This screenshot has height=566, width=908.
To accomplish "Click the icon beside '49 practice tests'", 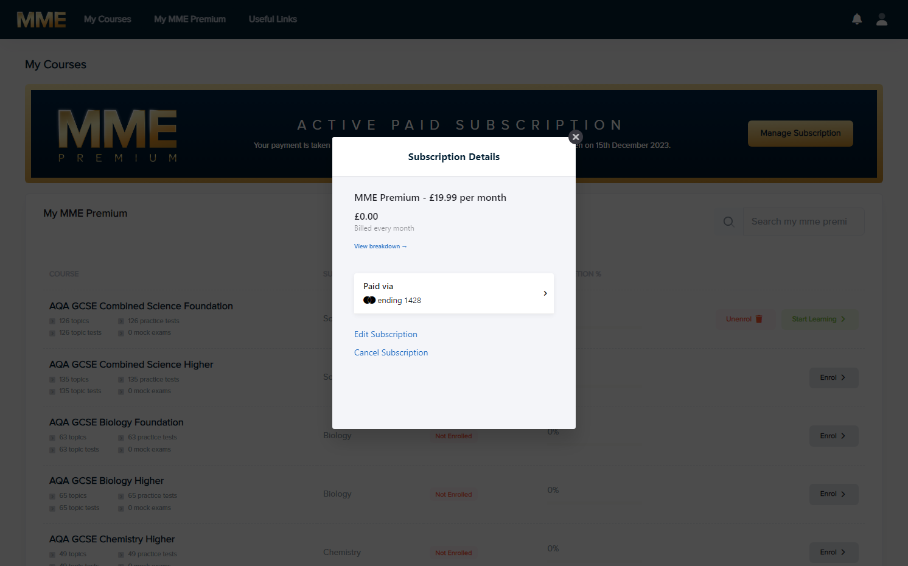I will 121,554.
